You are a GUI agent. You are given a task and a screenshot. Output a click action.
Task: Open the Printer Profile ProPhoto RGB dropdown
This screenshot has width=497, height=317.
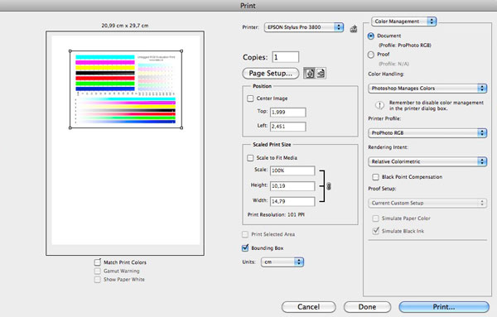pos(427,133)
